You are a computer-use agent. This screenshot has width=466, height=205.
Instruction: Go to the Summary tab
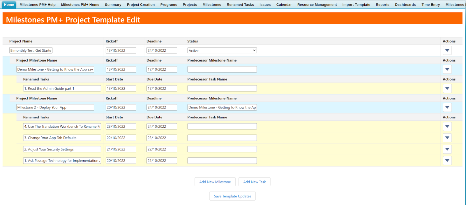[113, 5]
